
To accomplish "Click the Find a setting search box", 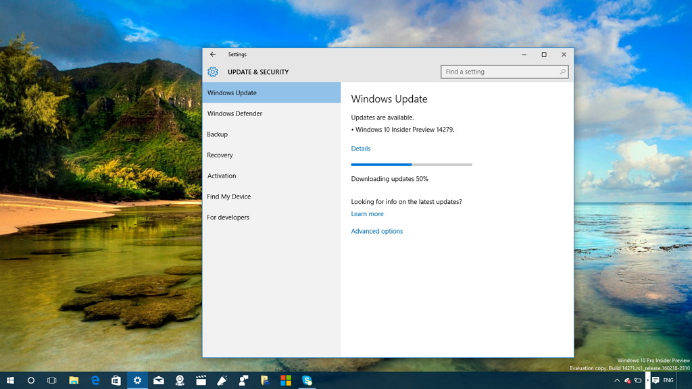I will (503, 71).
